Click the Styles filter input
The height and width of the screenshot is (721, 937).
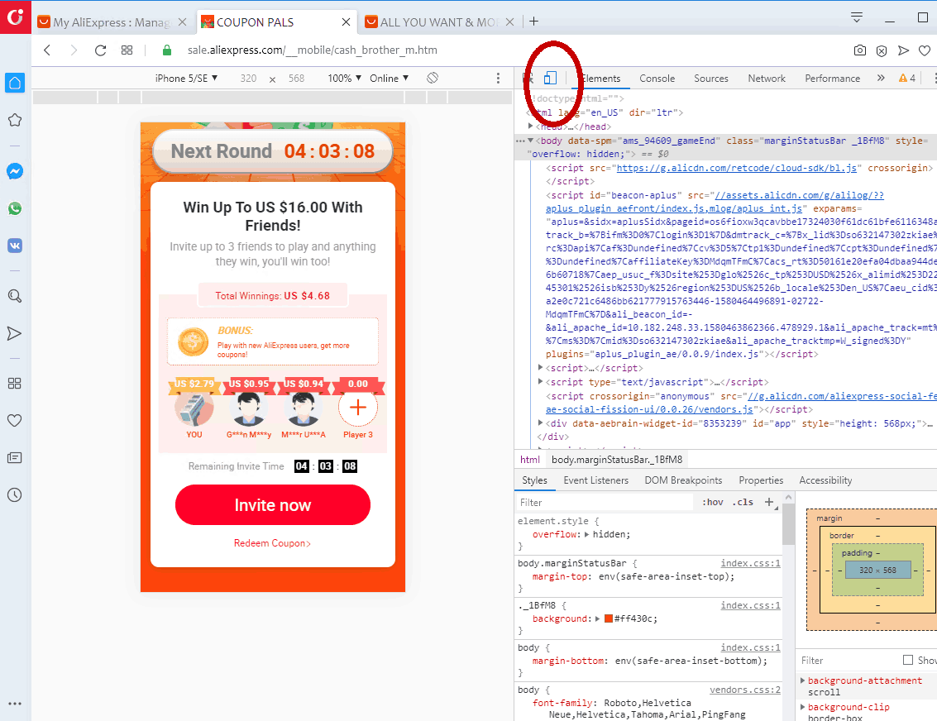(x=605, y=503)
